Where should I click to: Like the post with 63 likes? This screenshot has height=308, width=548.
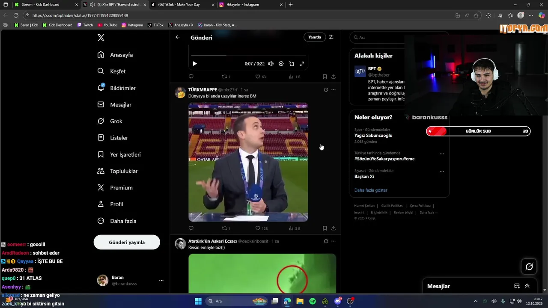[261, 77]
